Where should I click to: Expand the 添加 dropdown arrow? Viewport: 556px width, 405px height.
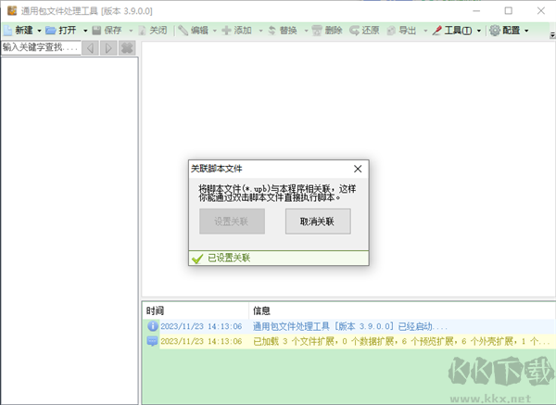point(260,31)
